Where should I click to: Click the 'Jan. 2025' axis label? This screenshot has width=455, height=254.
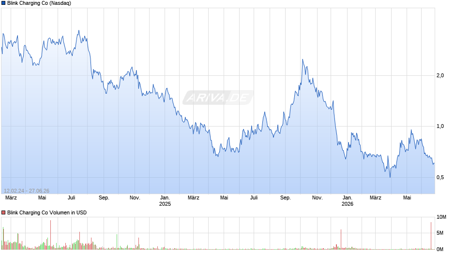(165, 201)
